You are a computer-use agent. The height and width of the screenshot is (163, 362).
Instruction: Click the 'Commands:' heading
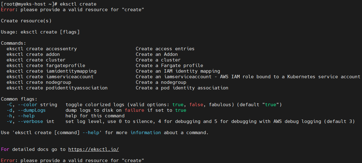[14, 43]
